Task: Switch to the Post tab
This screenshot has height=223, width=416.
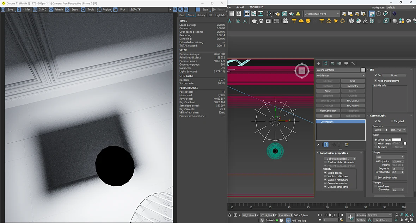Action: (182, 15)
